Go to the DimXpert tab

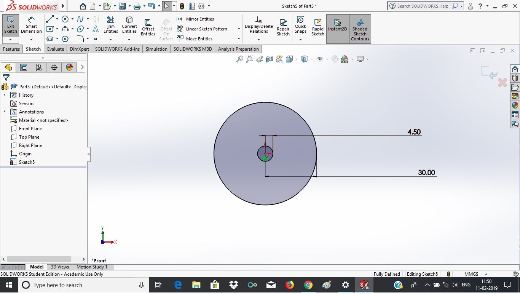[x=80, y=49]
